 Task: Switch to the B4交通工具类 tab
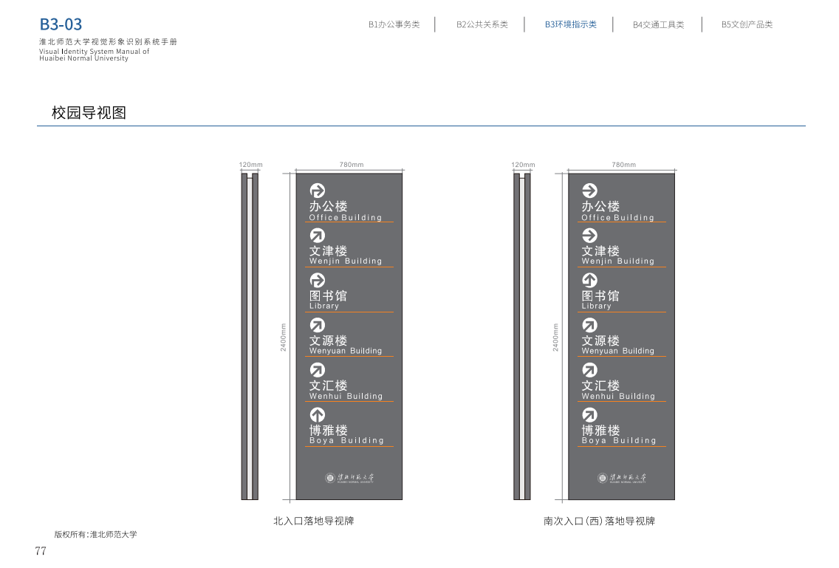pyautogui.click(x=658, y=24)
